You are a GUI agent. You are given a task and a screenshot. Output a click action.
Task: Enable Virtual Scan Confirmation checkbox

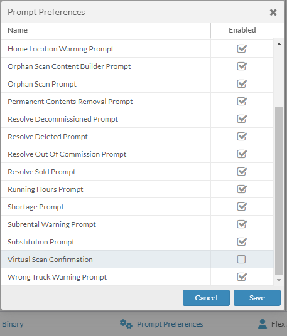pyautogui.click(x=241, y=260)
